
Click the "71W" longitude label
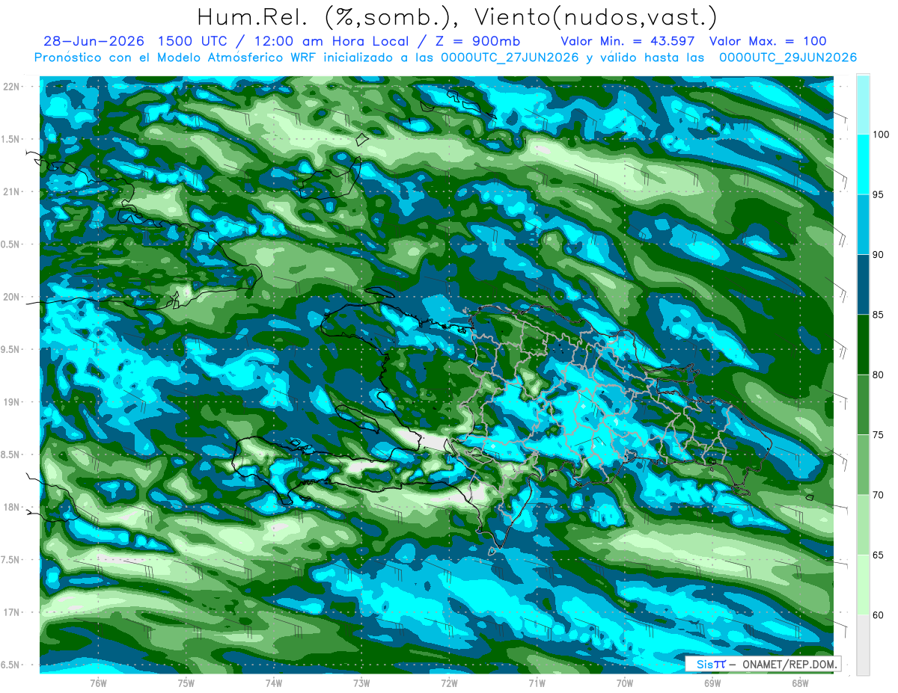click(x=537, y=683)
